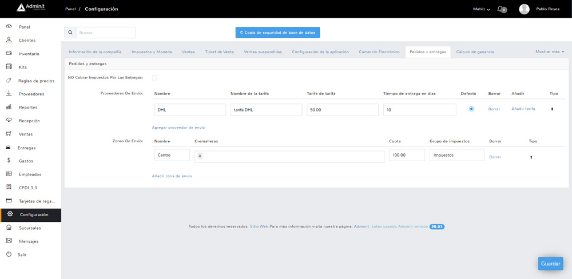Enable NO Cobrar Impuestos Por Las Entregas checkbox
Viewport: 572px width, 279px height.
click(x=154, y=78)
